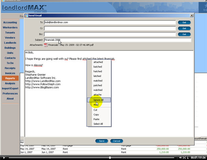Toggle fullscreen with the expand icon

[184, 158]
